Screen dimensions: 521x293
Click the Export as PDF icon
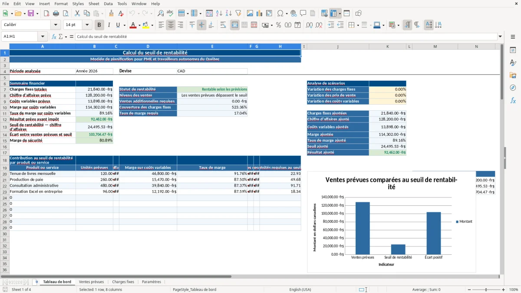tap(46, 13)
